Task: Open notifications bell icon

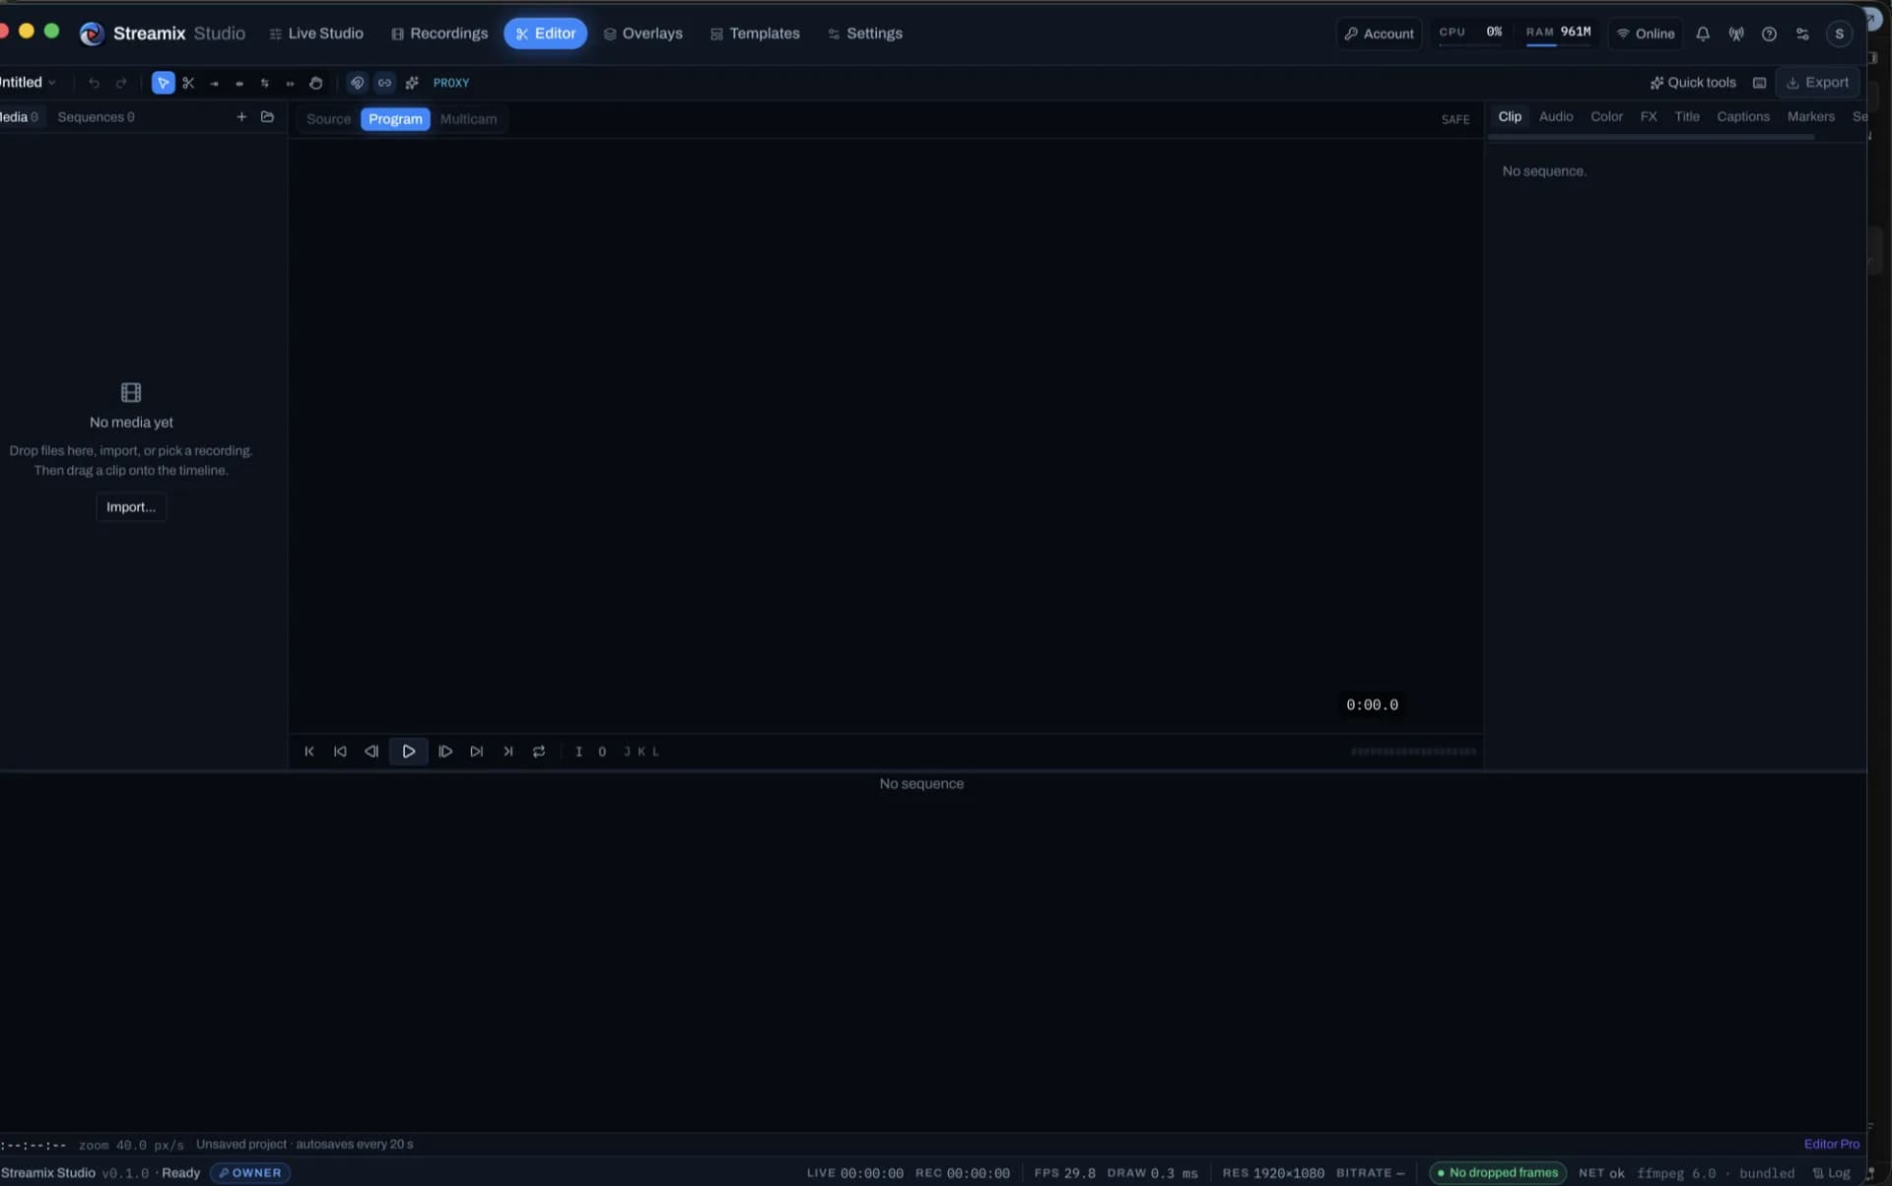Action: (x=1702, y=33)
